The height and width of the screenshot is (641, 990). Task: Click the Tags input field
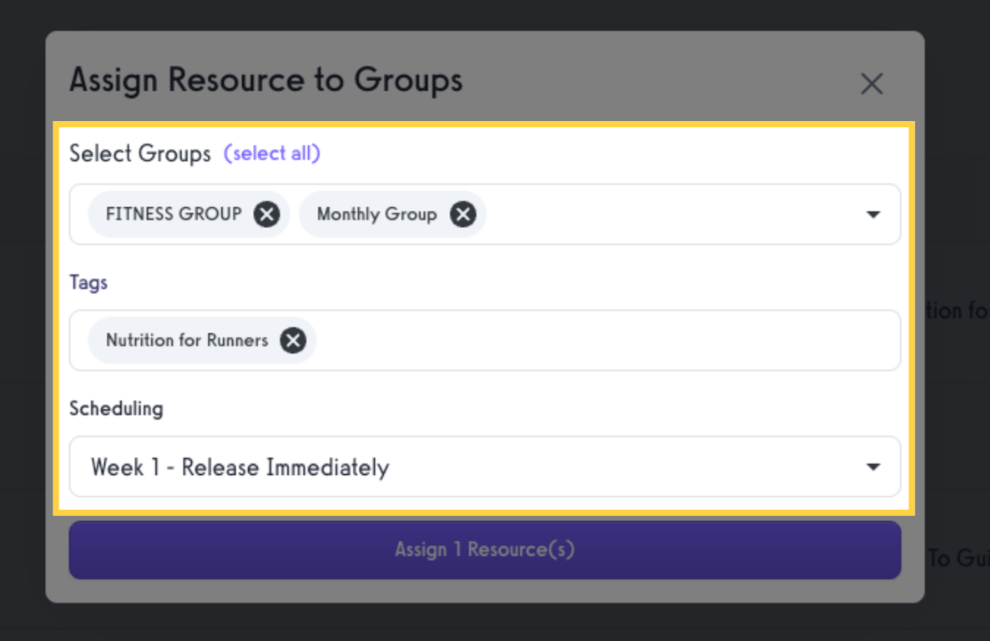584,340
